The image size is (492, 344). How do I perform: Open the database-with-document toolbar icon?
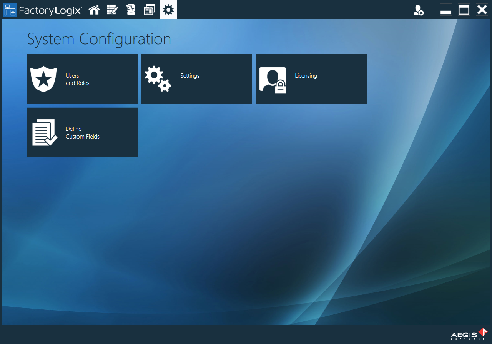[x=131, y=10]
